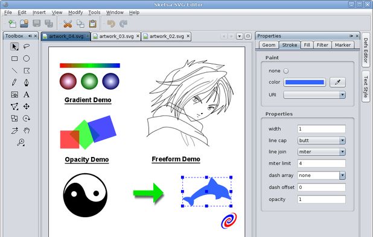Pick the Lasso selection tool
The height and width of the screenshot is (237, 373).
point(27,46)
